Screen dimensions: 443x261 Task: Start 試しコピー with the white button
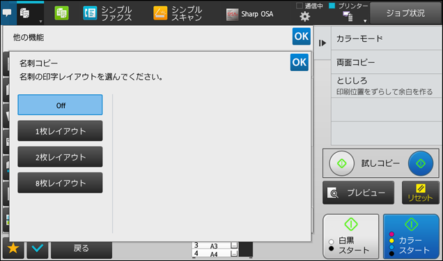(341, 163)
